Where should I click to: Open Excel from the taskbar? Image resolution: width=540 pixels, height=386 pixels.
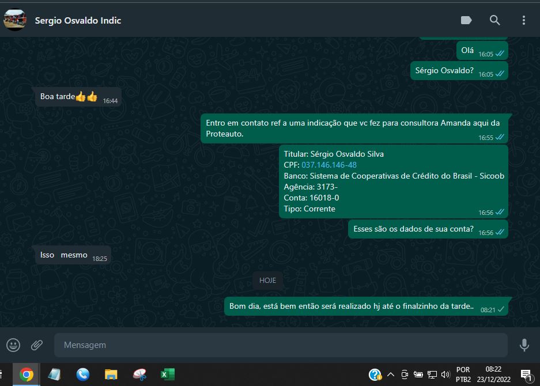pos(167,374)
